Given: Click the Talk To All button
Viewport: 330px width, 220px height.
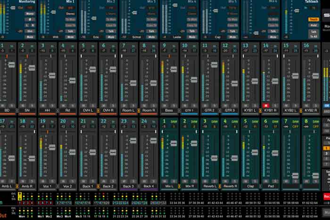Looking at the screenshot, I should tap(313, 34).
